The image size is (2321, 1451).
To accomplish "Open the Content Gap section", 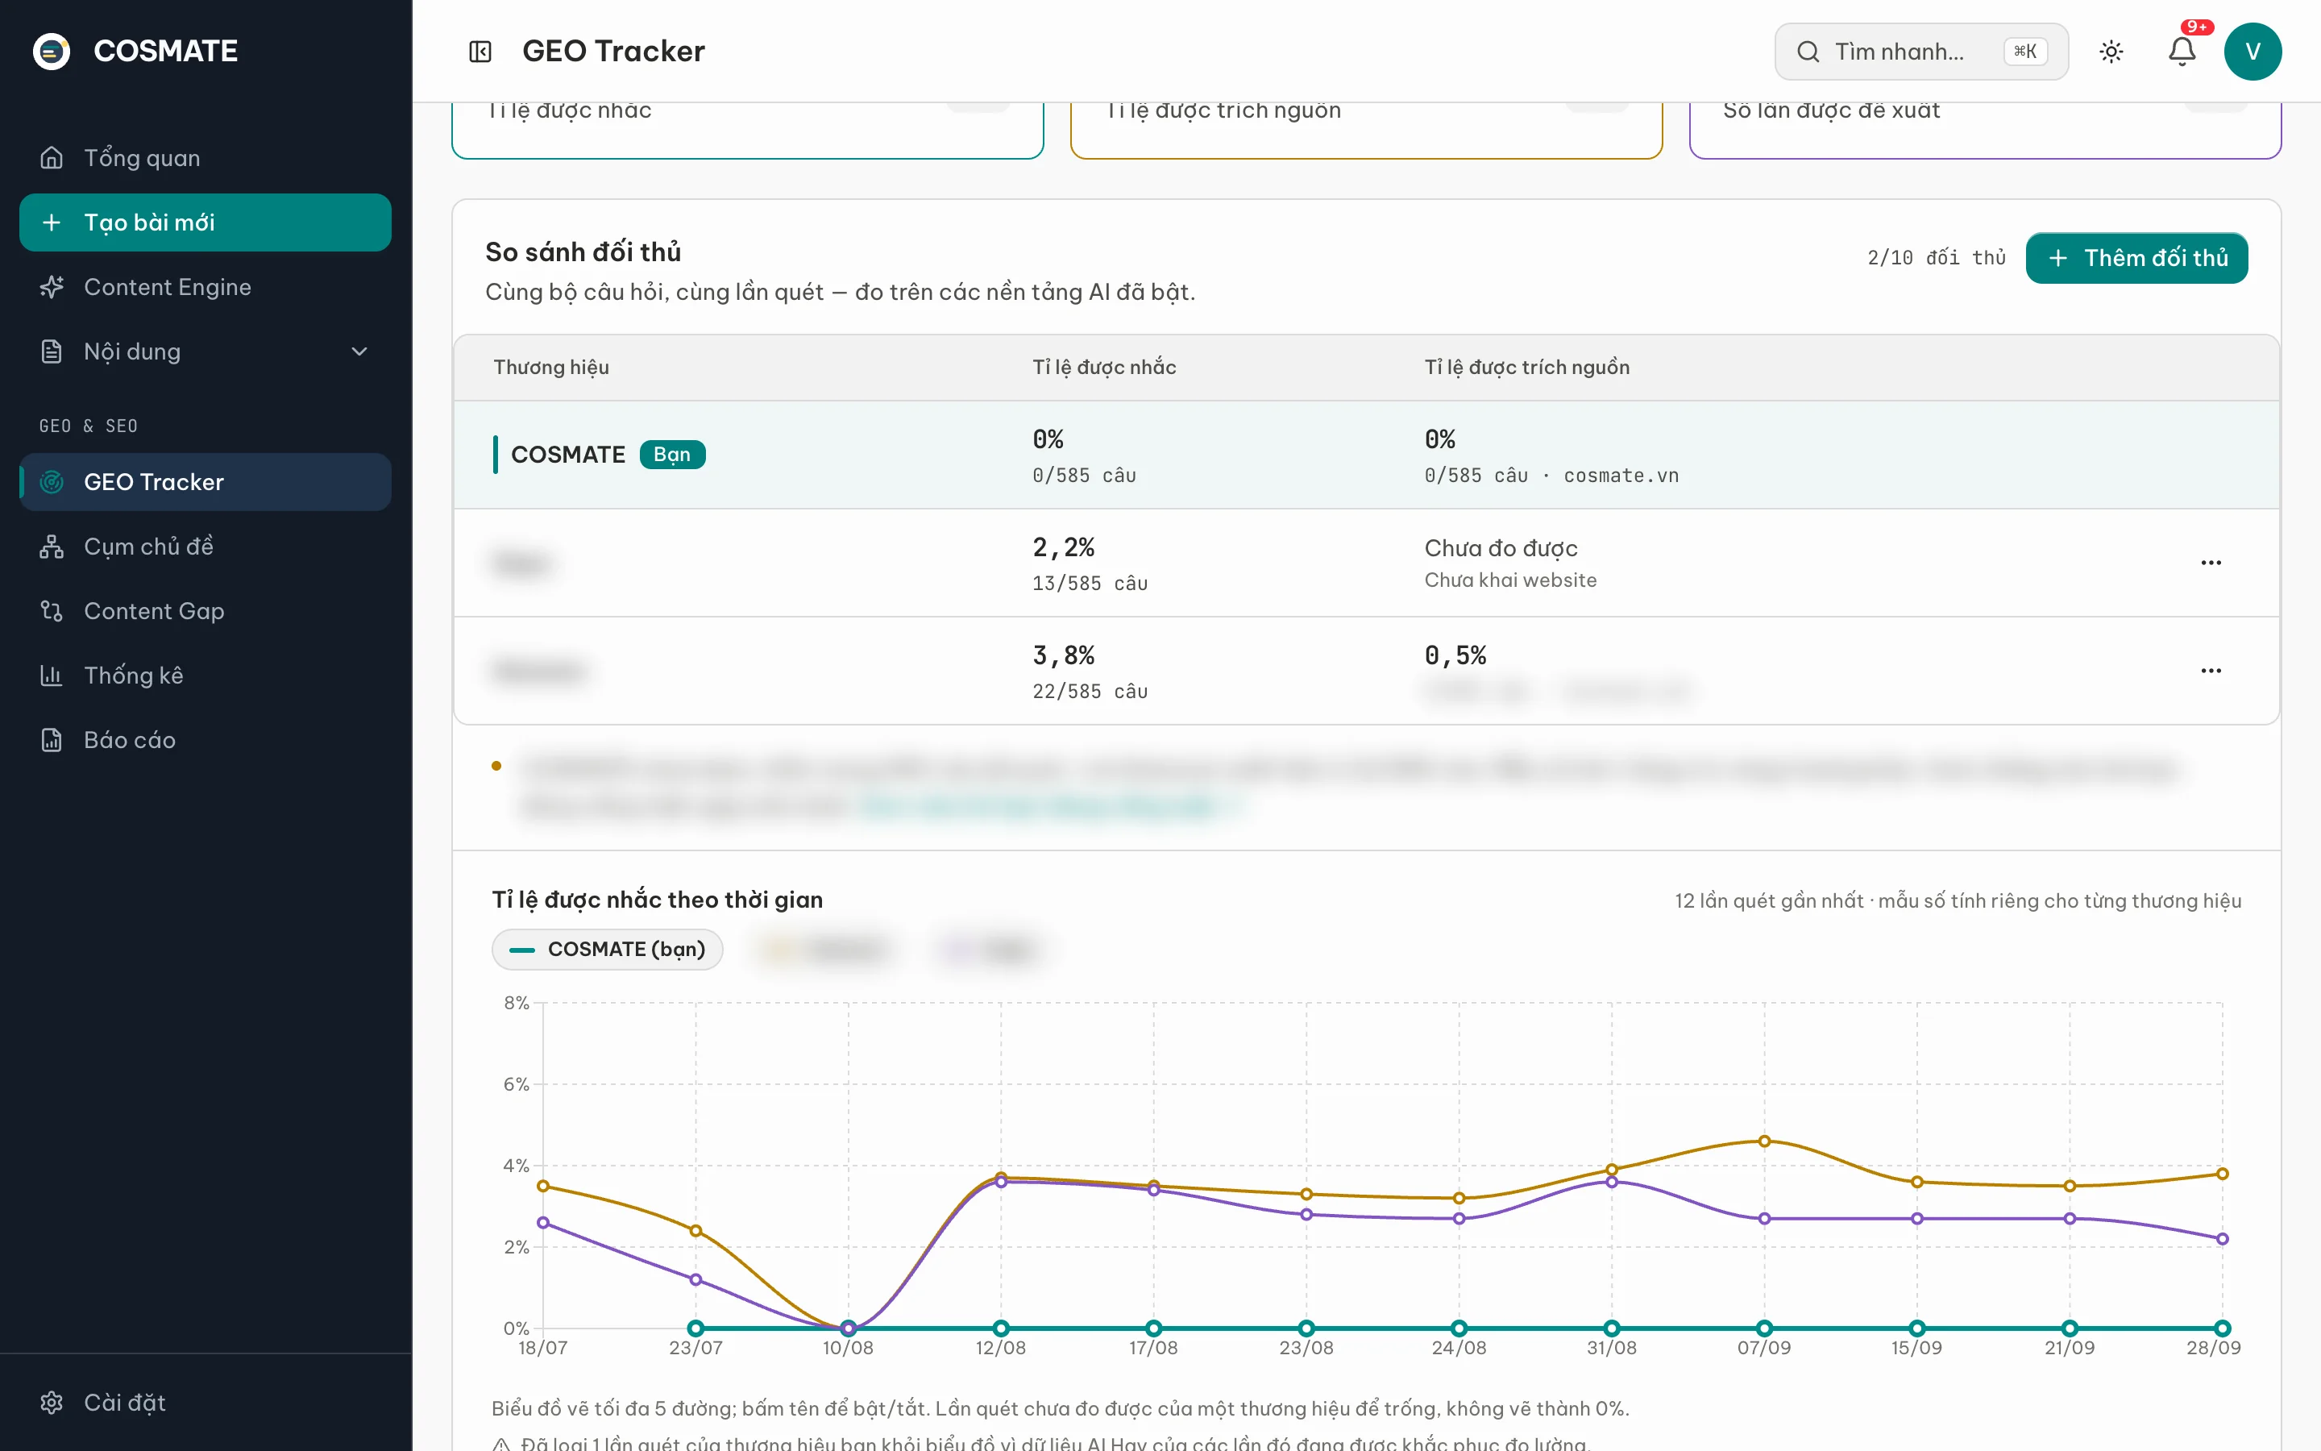I will pos(206,610).
